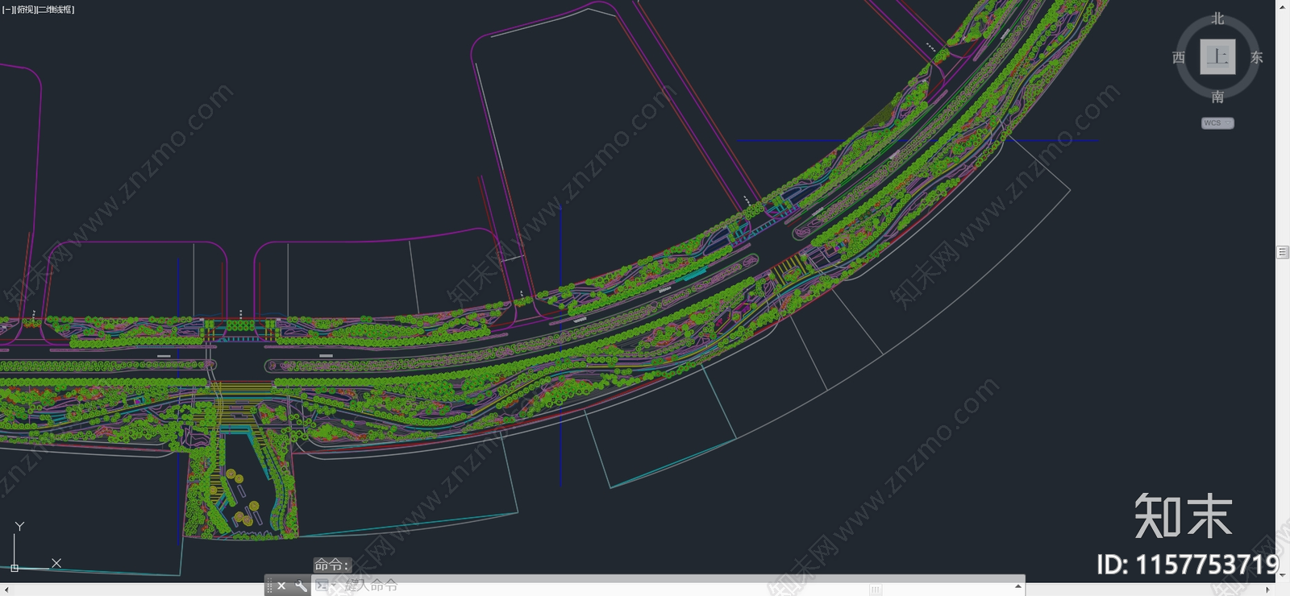Screen dimensions: 1290x596
Task: Open the [-] viewport controls menu
Action: pyautogui.click(x=7, y=10)
